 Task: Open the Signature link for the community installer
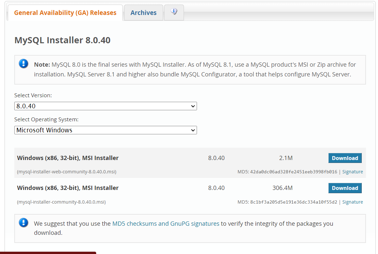click(x=353, y=202)
